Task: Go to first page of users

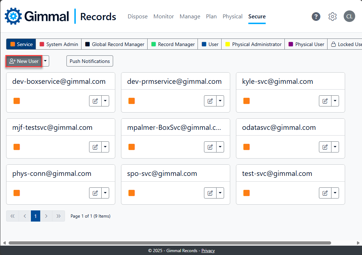Action: coord(13,216)
